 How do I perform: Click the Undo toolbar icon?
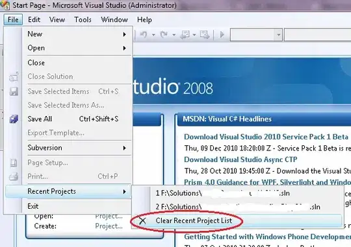[x=144, y=34]
